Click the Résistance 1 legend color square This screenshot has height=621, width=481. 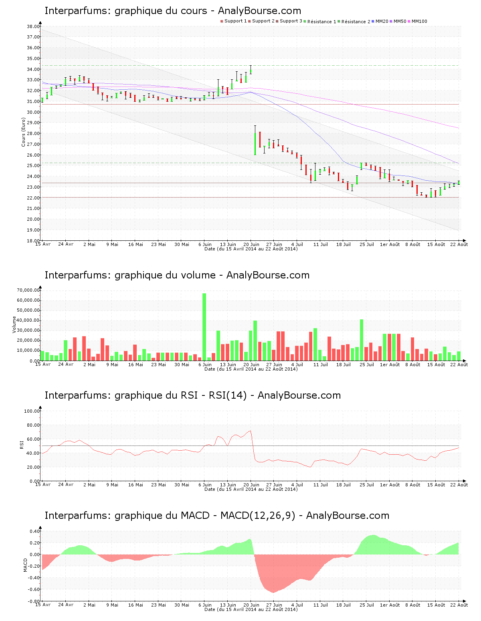(x=305, y=21)
